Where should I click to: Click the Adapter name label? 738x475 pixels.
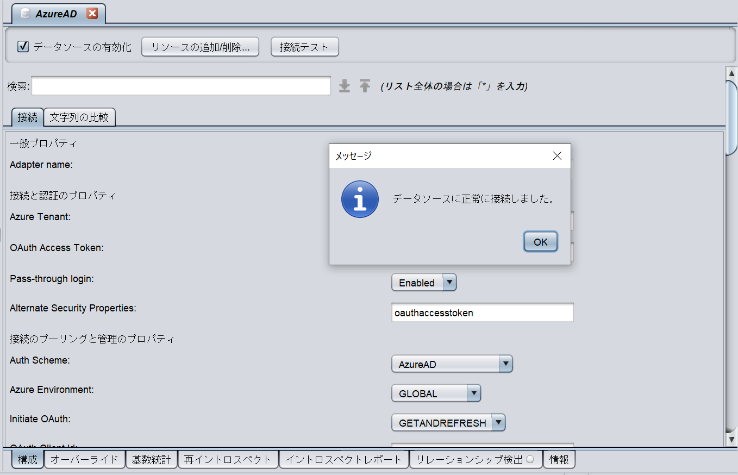tap(41, 165)
